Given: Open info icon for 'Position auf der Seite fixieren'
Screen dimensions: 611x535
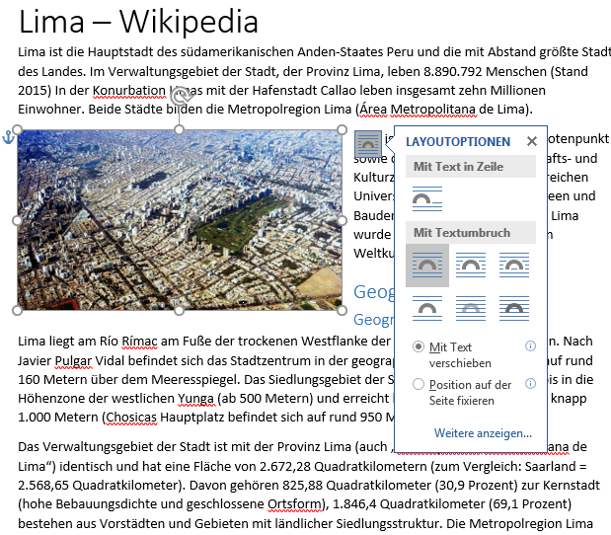Looking at the screenshot, I should (530, 383).
